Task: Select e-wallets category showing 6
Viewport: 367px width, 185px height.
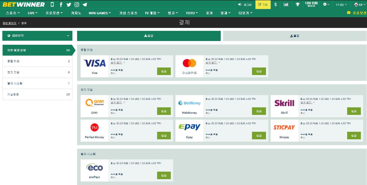Action: [x=37, y=72]
